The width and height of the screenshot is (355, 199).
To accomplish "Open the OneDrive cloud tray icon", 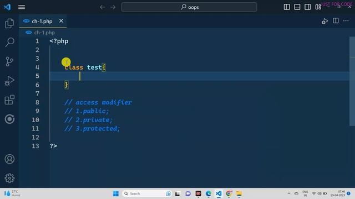I will (296, 193).
